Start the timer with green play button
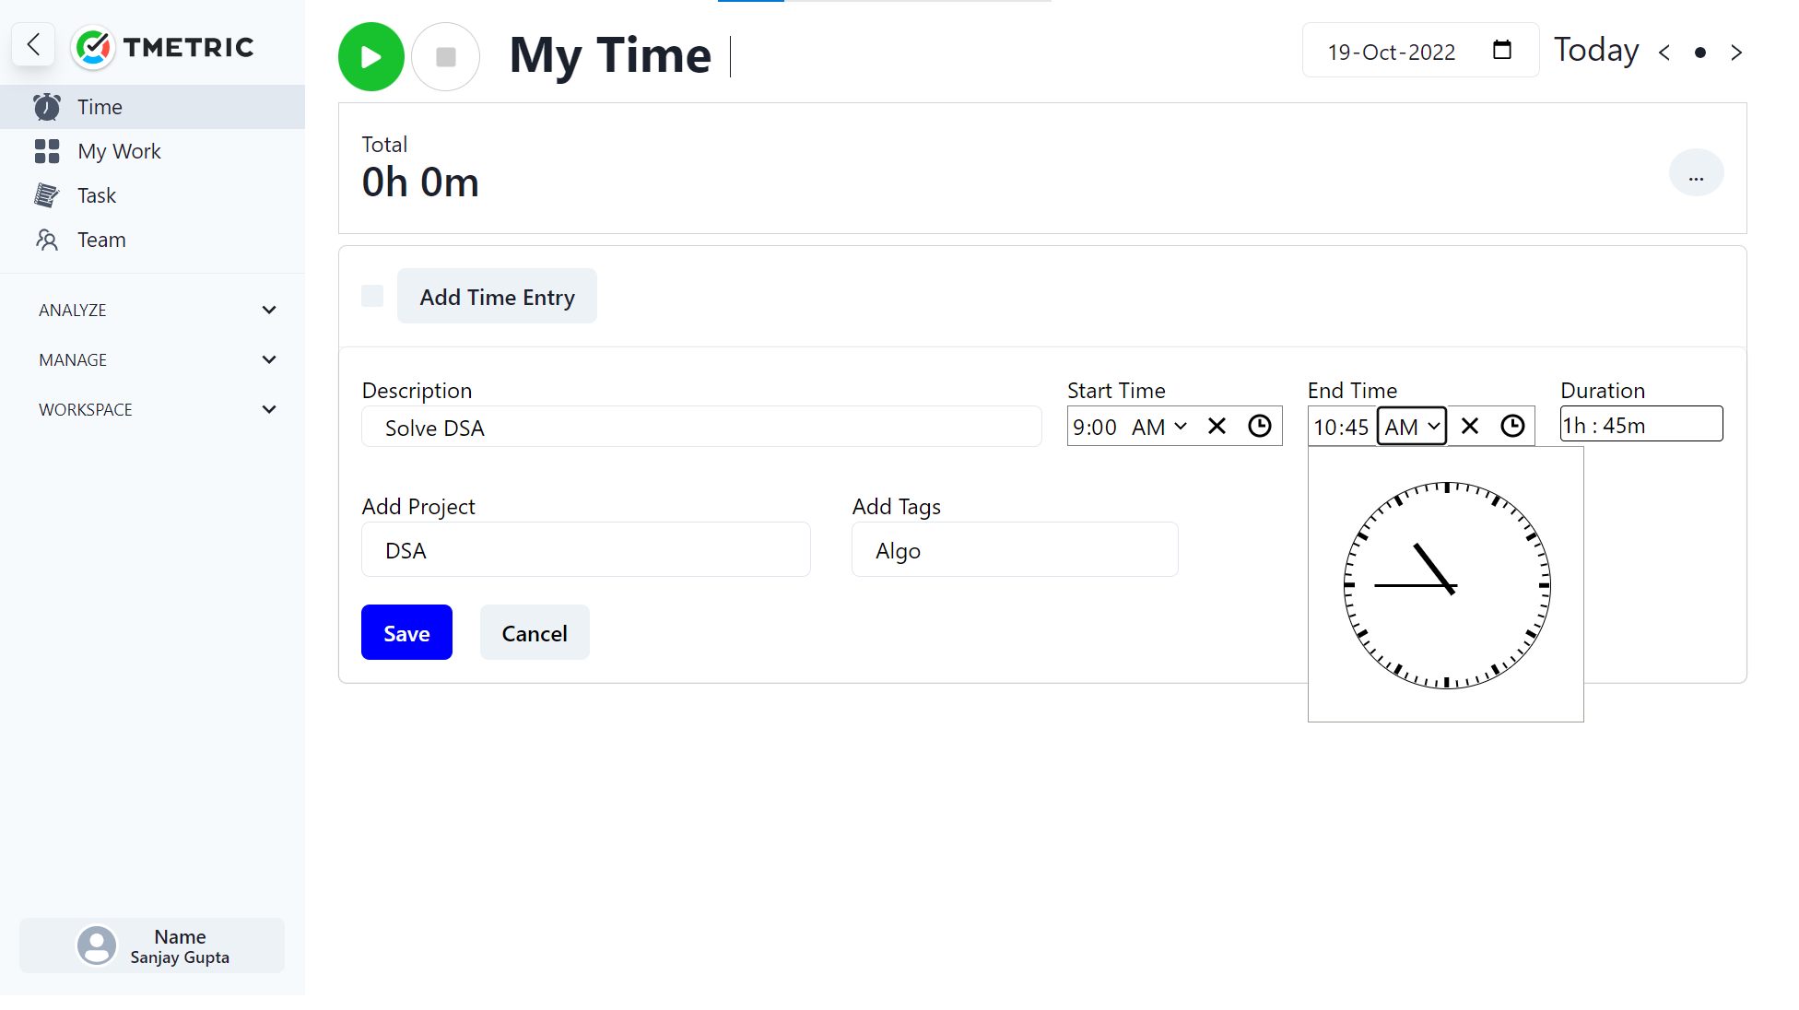This screenshot has height=1010, width=1799. pyautogui.click(x=370, y=57)
